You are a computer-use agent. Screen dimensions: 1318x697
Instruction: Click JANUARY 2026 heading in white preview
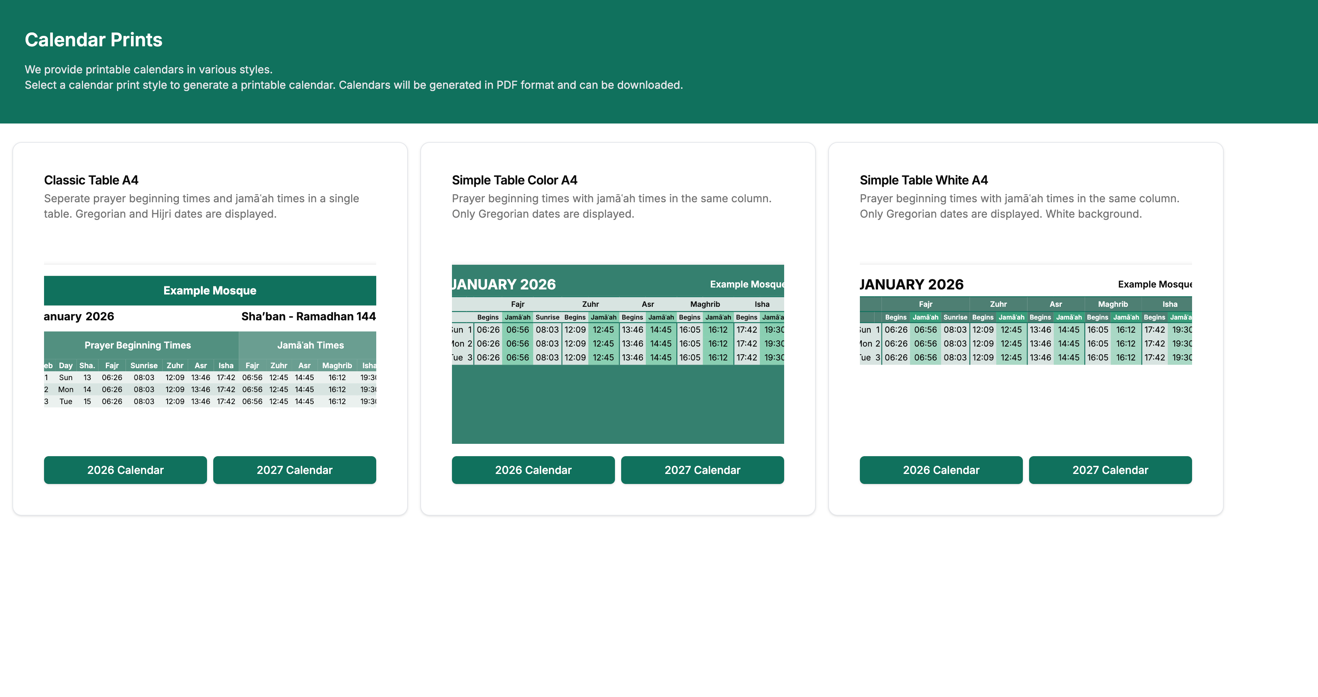912,284
